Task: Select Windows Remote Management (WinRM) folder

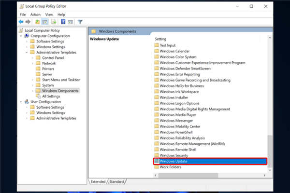Action: point(192,144)
